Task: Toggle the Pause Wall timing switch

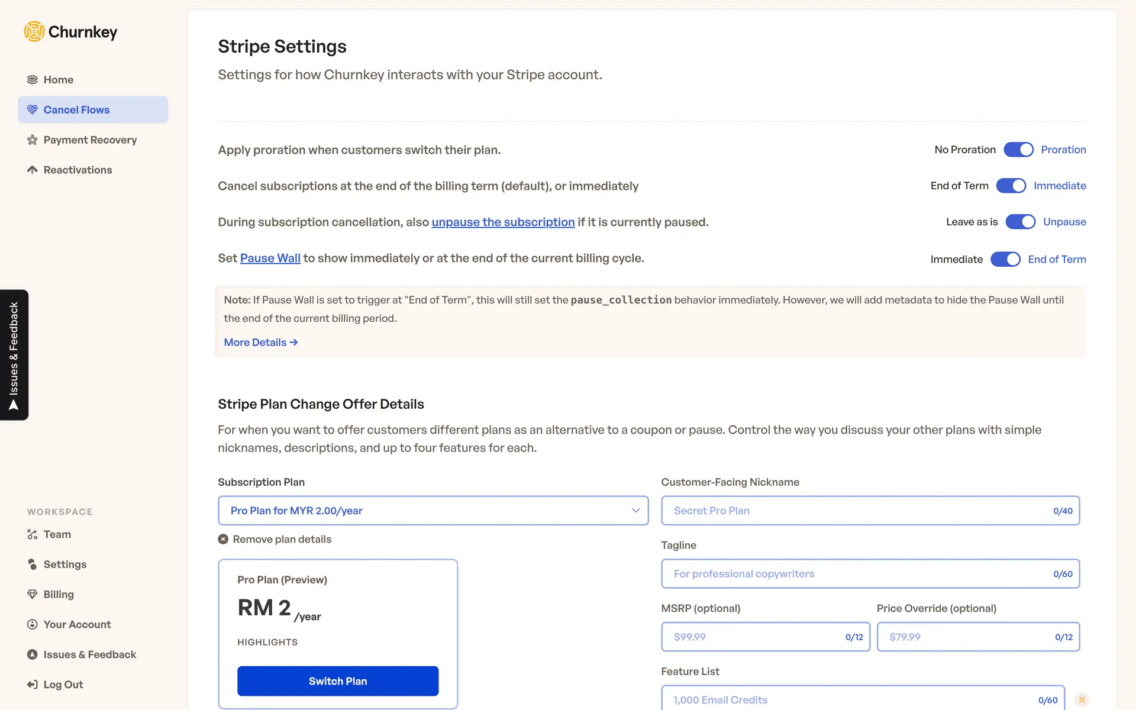Action: tap(1005, 259)
